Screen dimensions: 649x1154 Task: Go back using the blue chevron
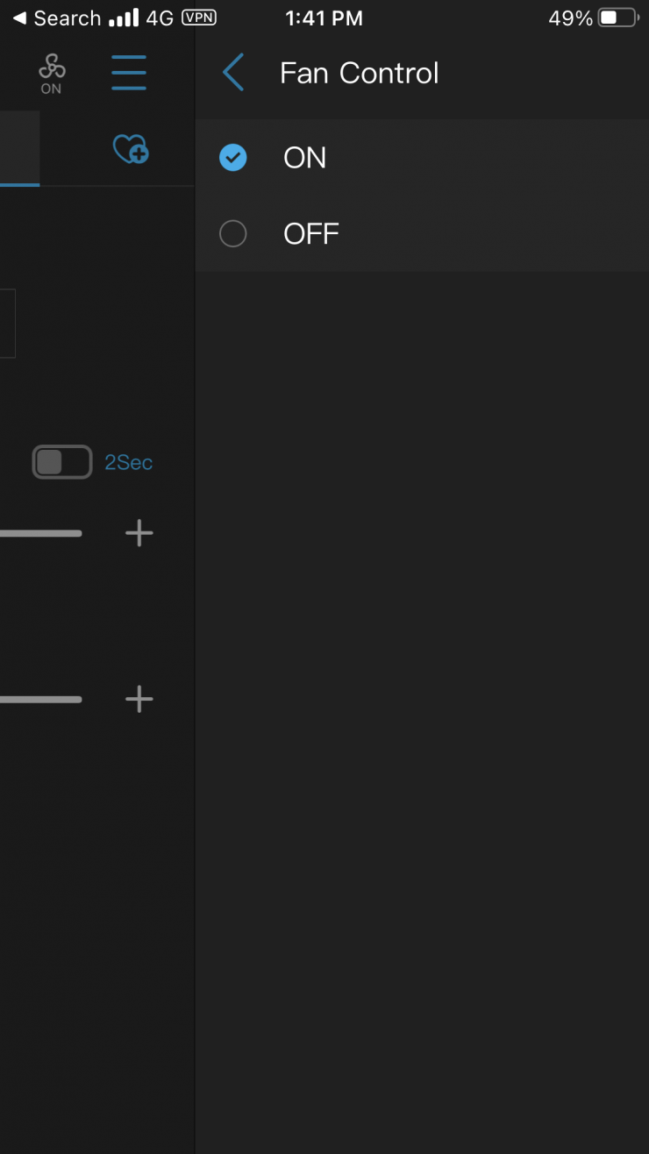point(233,72)
